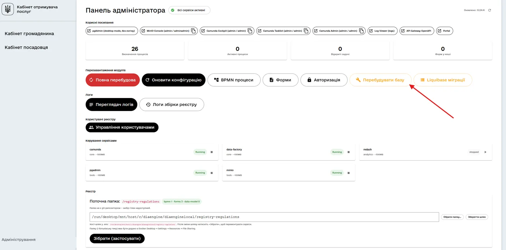Open the Portal link
The width and height of the screenshot is (506, 250).
(445, 31)
